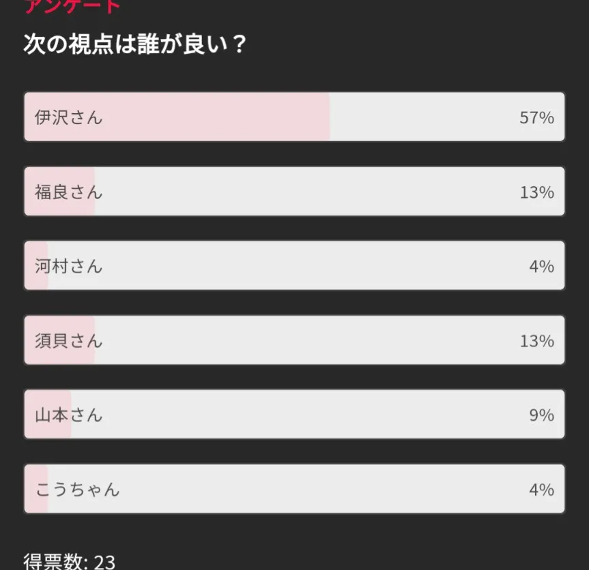Click the 4% result beside 河村さん
Viewport: 589px width, 570px height.
click(541, 266)
